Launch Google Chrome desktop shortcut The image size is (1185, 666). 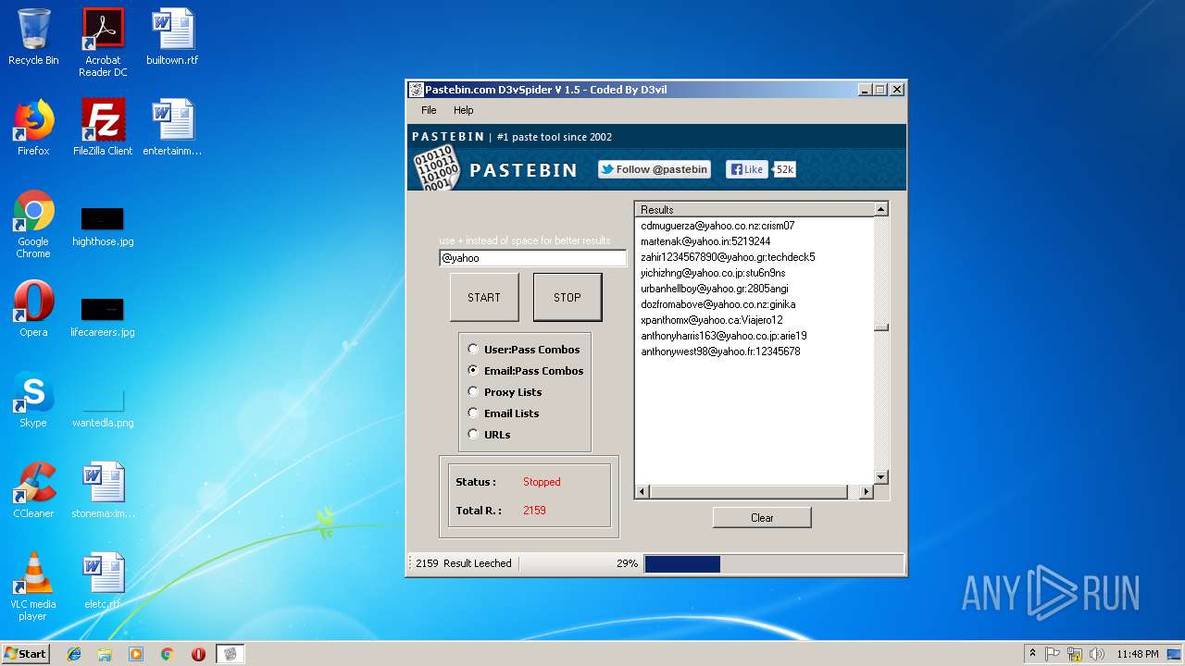33,224
